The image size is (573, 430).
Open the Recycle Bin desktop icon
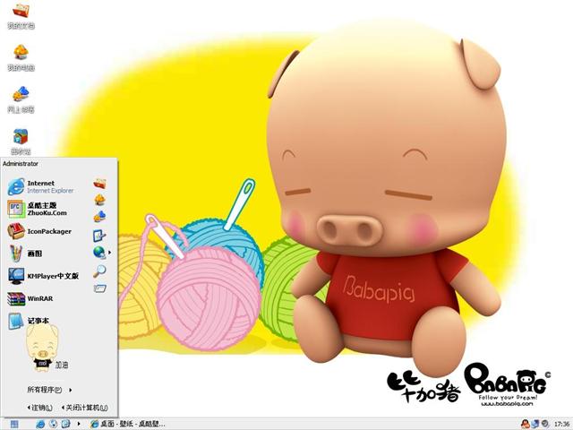pyautogui.click(x=21, y=142)
